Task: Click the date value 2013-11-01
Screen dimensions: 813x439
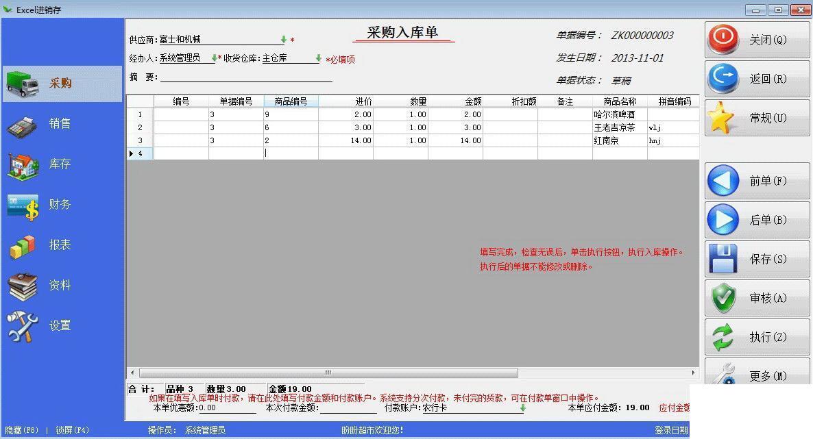Action: 638,58
